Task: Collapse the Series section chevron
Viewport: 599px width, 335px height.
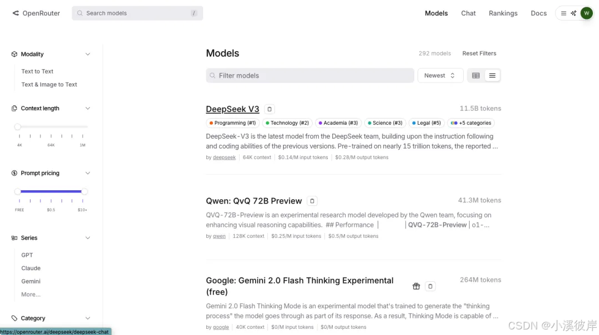Action: coord(88,238)
